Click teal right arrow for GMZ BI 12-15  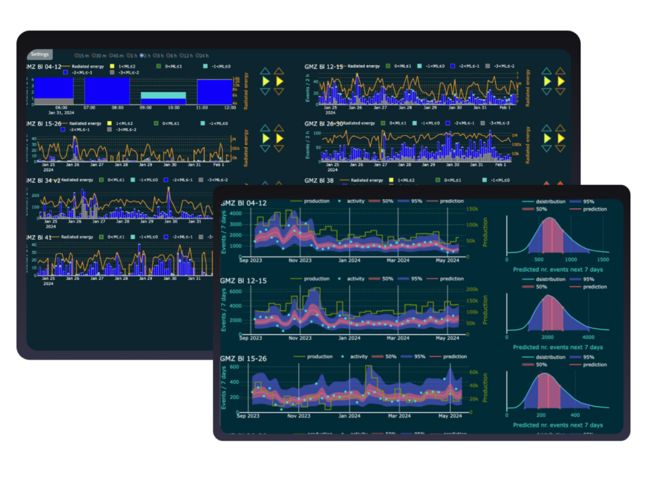point(547,82)
